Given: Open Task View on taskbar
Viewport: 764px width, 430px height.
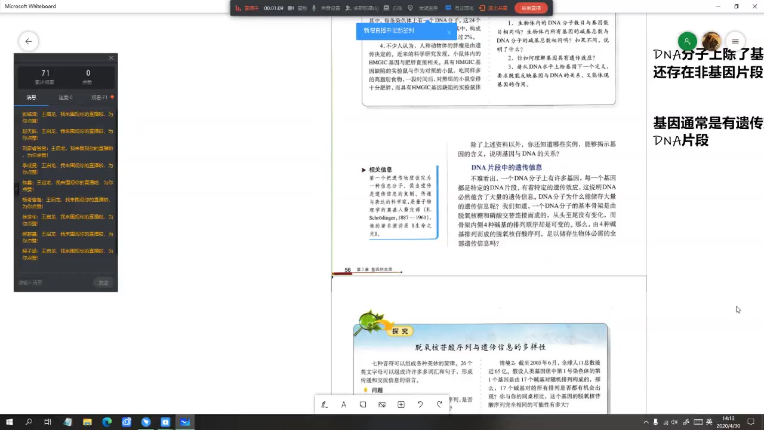Looking at the screenshot, I should pyautogui.click(x=48, y=422).
